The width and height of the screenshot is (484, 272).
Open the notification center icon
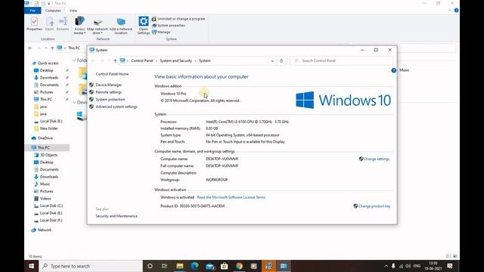(x=450, y=266)
